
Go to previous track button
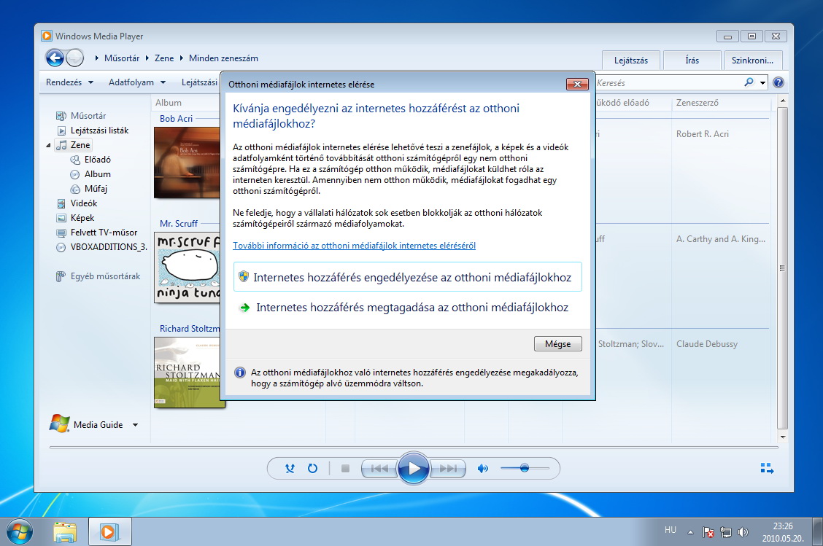379,469
